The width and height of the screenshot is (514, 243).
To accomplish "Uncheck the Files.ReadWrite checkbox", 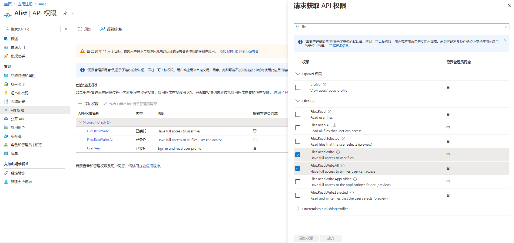I will 298,155.
